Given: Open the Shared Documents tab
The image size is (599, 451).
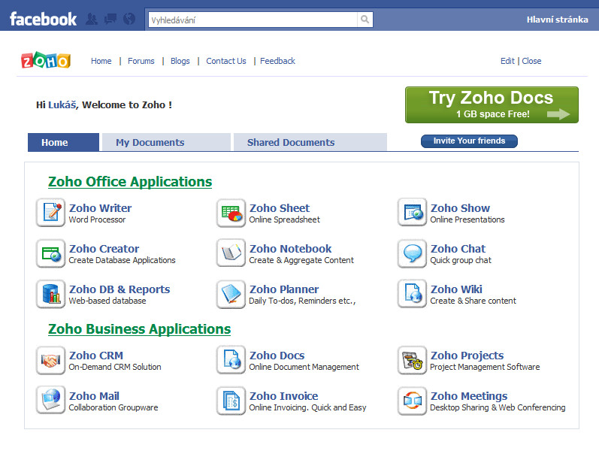Looking at the screenshot, I should 310,142.
